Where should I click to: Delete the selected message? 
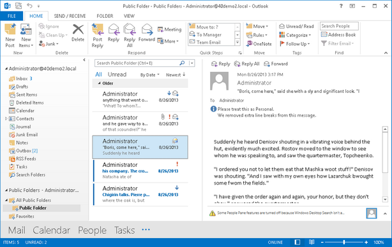pos(78,32)
